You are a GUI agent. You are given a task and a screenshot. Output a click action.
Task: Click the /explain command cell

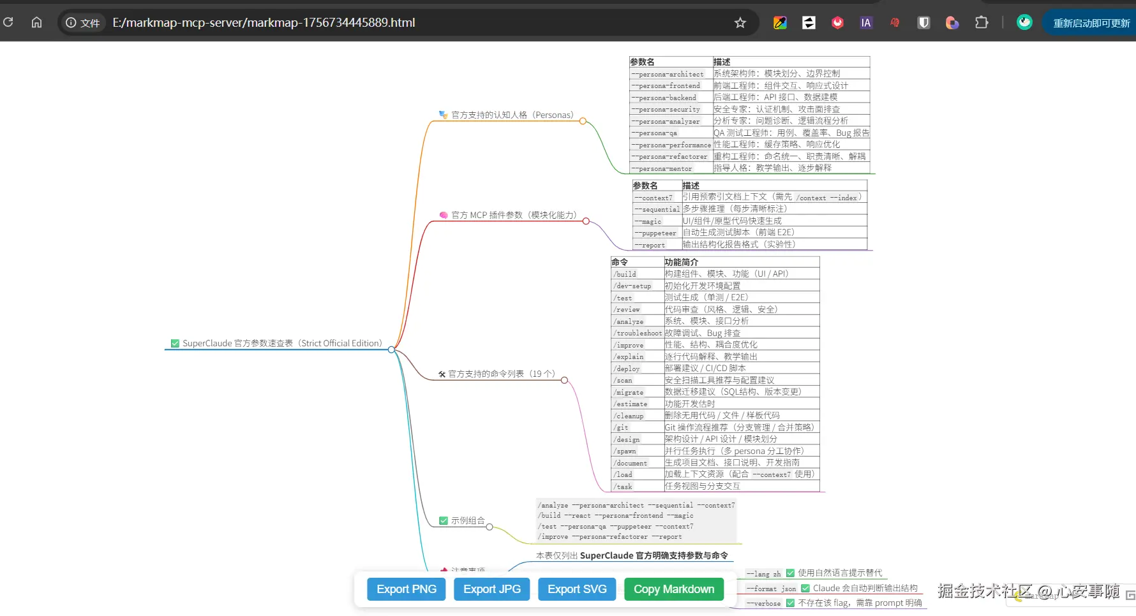(x=638, y=356)
